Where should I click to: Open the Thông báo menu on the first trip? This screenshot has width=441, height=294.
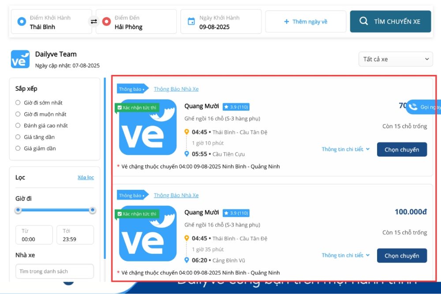pyautogui.click(x=131, y=89)
